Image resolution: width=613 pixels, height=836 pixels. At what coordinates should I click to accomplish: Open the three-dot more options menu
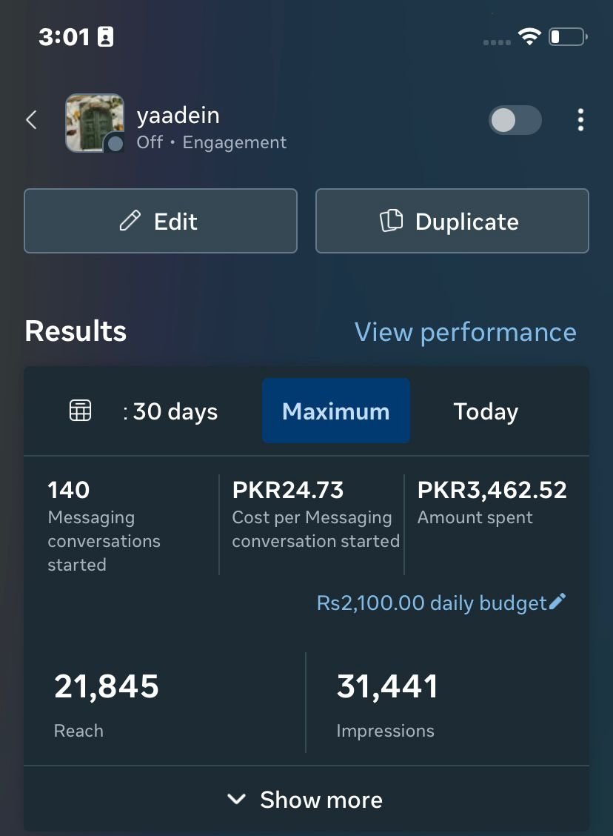tap(580, 120)
